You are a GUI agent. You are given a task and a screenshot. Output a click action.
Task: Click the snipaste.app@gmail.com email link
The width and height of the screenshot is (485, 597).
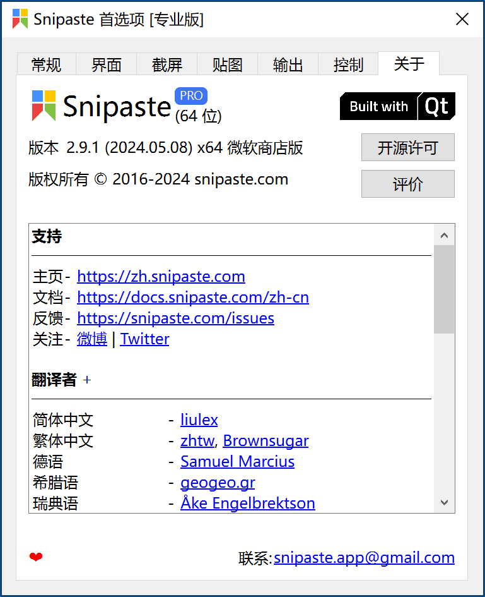(x=364, y=558)
